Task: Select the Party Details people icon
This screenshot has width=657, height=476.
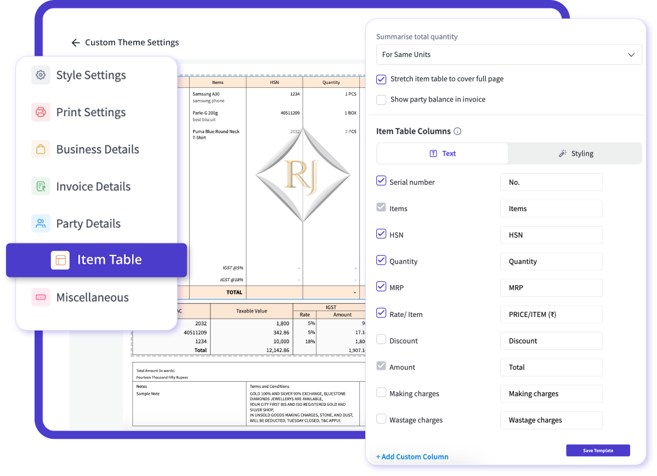Action: click(x=41, y=223)
